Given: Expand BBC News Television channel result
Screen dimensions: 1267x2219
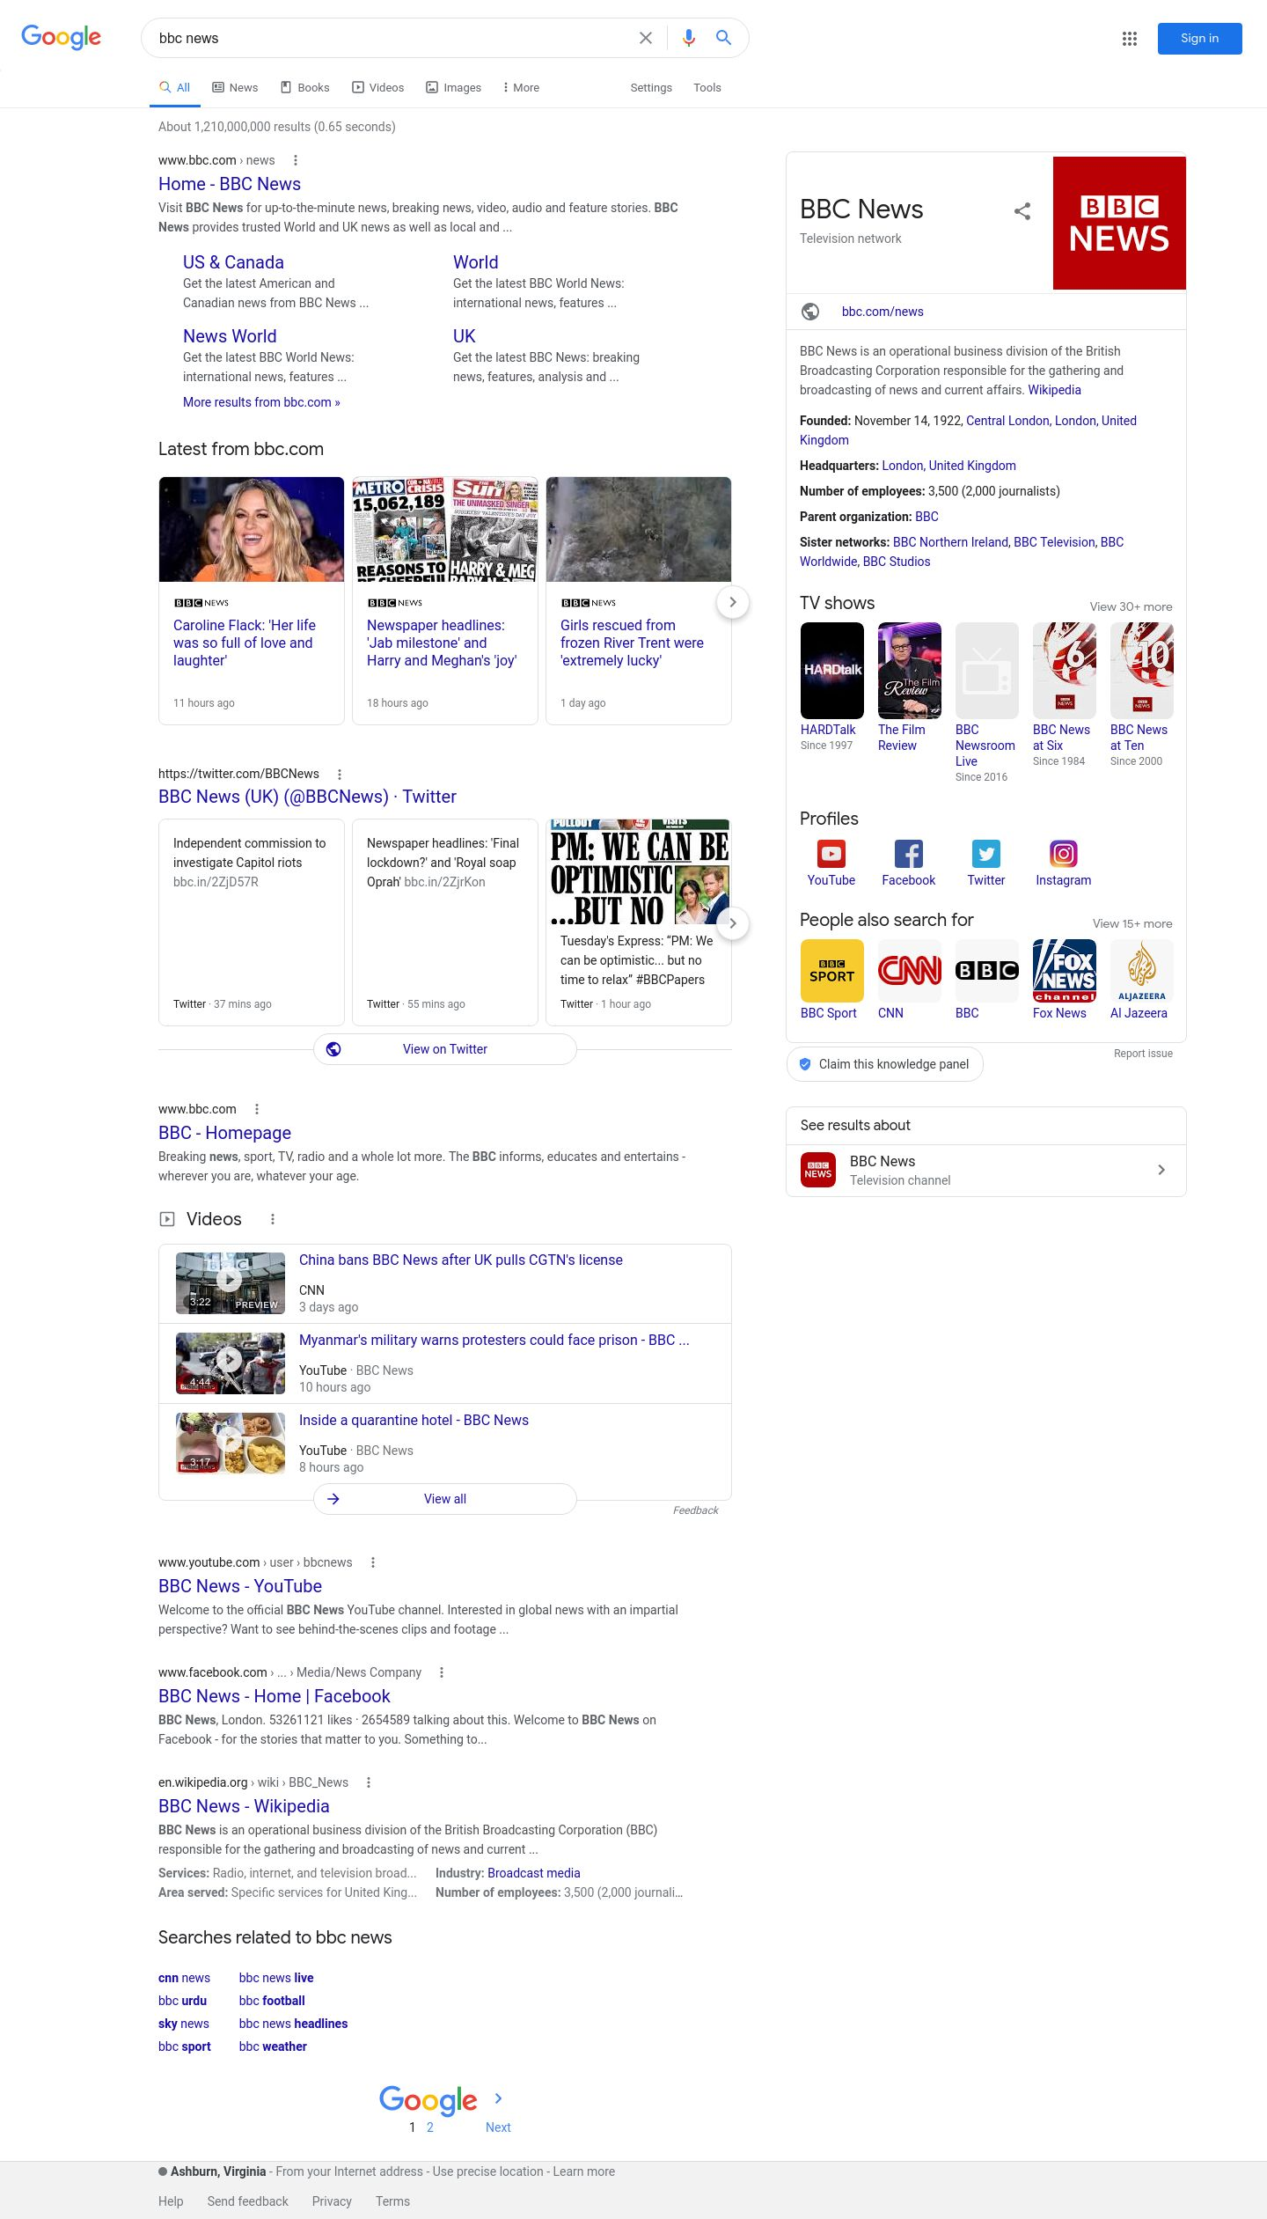Looking at the screenshot, I should (x=985, y=1171).
